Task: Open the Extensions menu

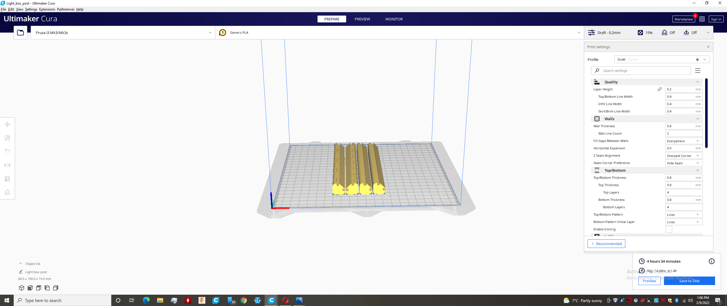Action: [47, 9]
